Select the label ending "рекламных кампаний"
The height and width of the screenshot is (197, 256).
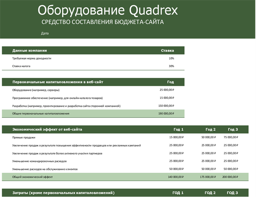(x=76, y=145)
